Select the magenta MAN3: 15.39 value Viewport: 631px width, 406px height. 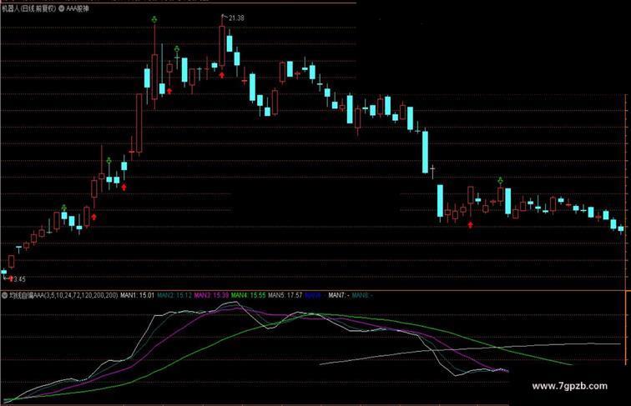tap(212, 295)
